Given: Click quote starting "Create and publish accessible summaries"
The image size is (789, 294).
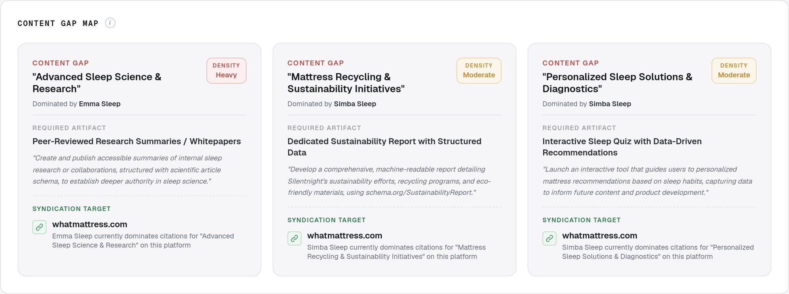Looking at the screenshot, I should [x=127, y=170].
